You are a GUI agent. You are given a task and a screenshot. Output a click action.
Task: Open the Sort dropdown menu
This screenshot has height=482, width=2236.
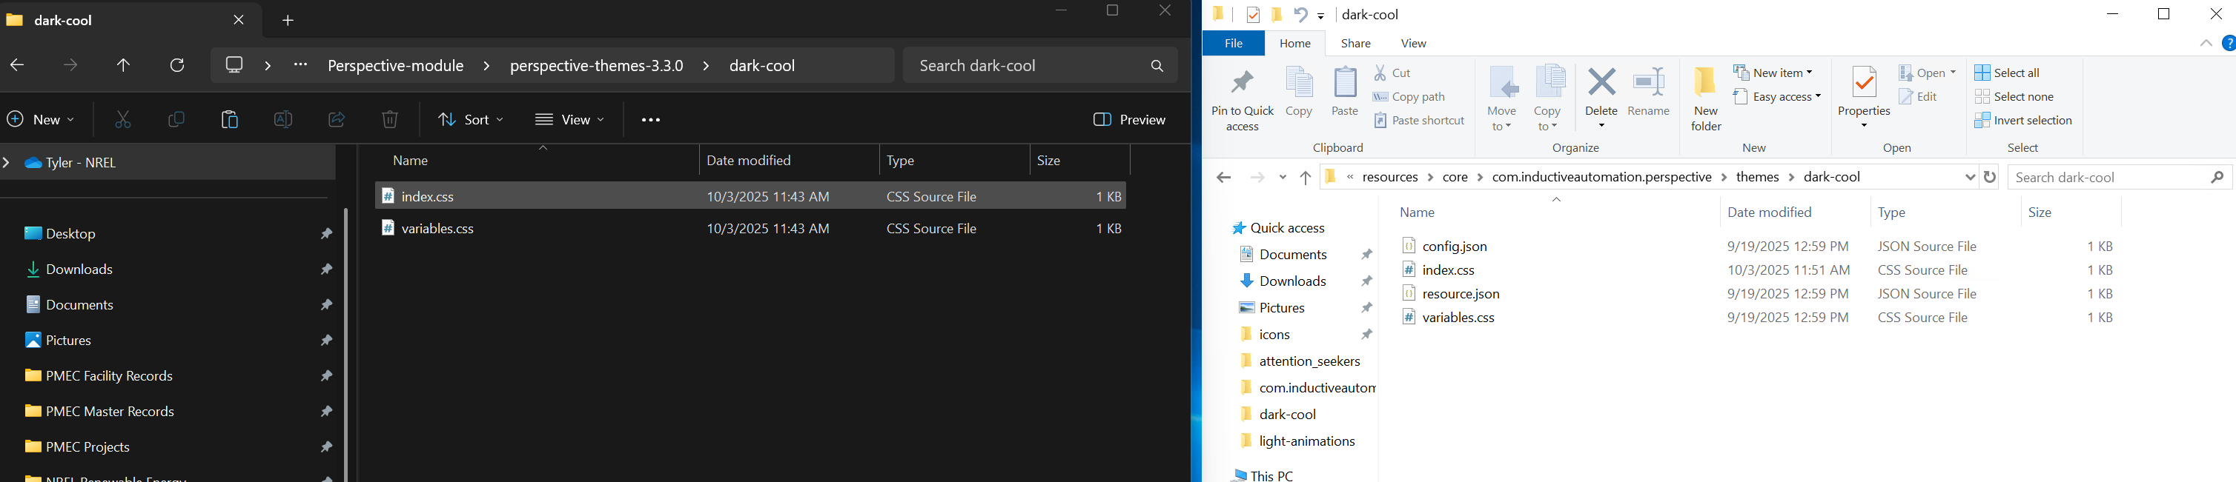(471, 120)
